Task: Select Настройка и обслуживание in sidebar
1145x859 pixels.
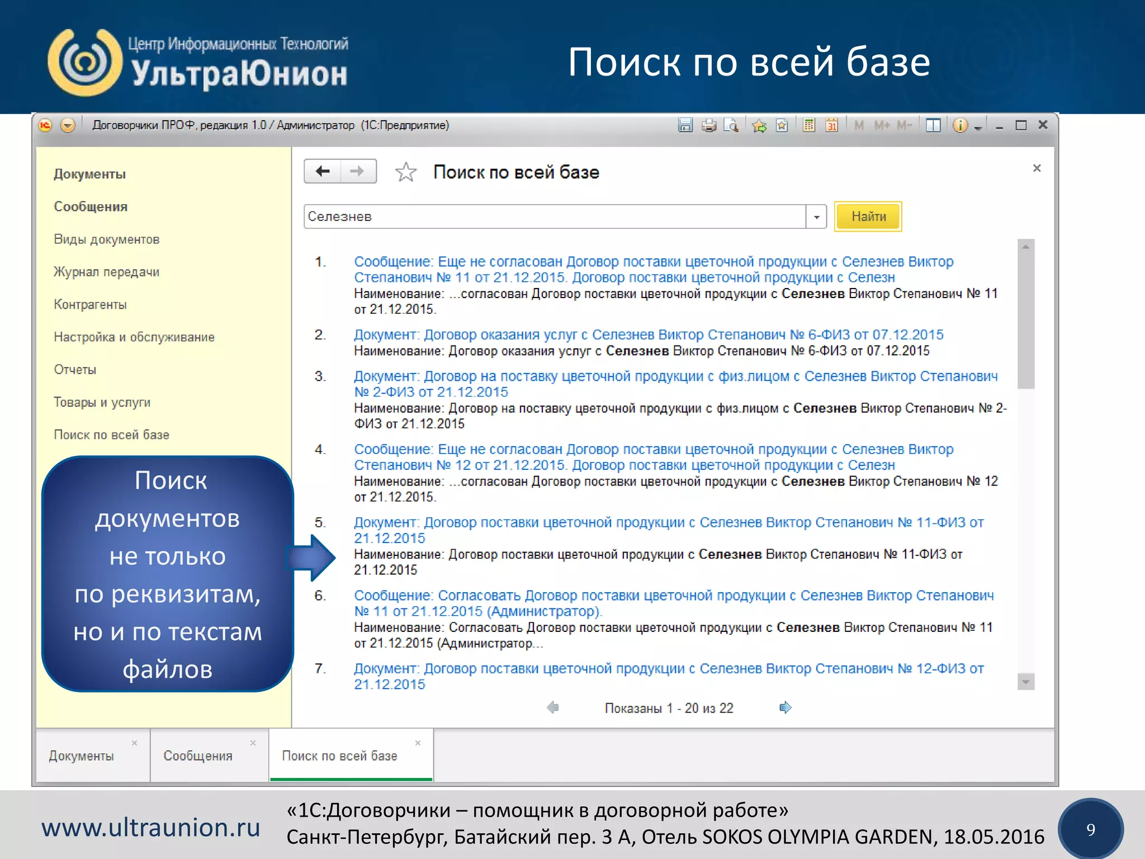Action: pyautogui.click(x=134, y=337)
